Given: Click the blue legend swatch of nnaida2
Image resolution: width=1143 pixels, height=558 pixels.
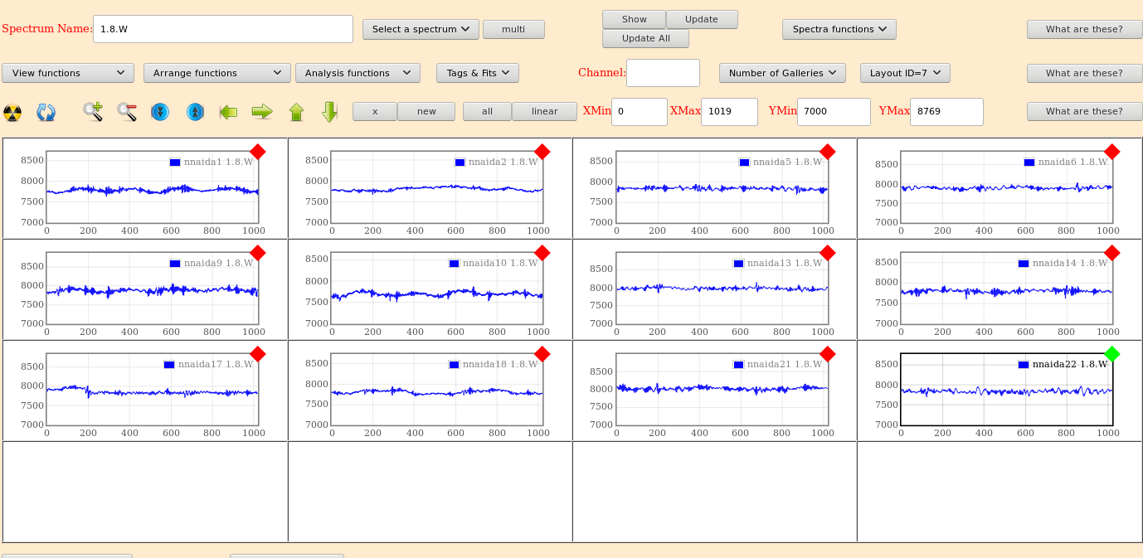Looking at the screenshot, I should (460, 163).
